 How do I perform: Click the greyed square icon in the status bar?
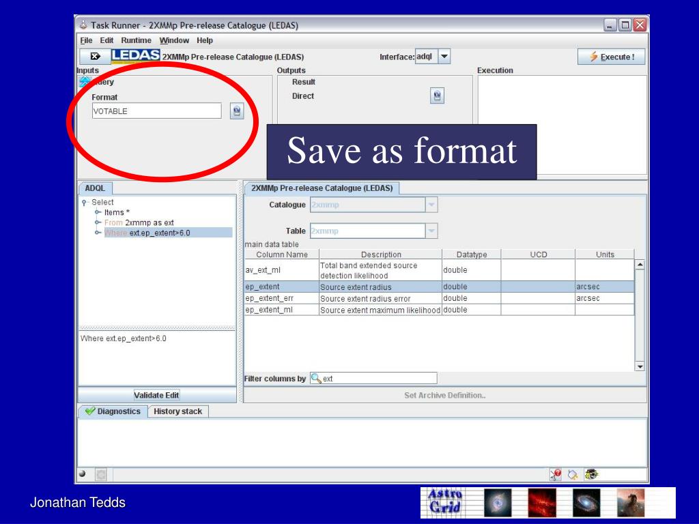pos(101,475)
